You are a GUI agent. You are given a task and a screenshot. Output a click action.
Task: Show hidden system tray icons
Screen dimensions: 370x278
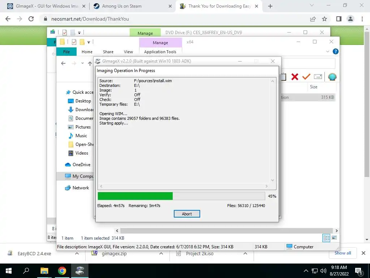306,271
